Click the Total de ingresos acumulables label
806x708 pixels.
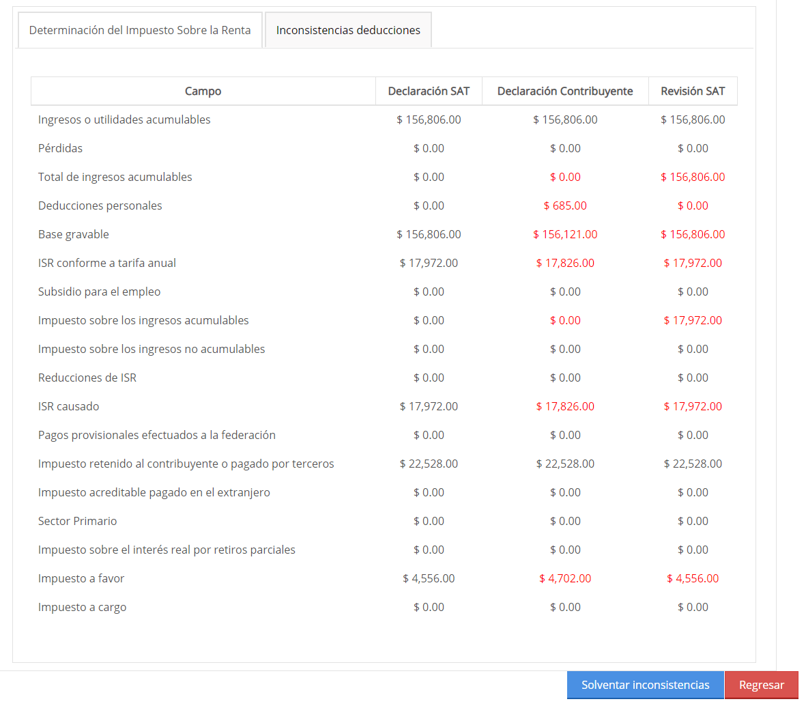coord(115,177)
